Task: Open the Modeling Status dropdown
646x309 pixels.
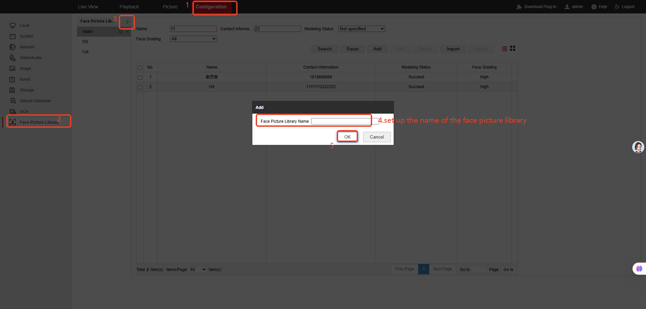Action: click(x=361, y=29)
